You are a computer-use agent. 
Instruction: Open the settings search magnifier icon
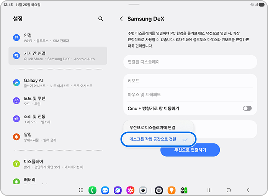pyautogui.click(x=100, y=19)
